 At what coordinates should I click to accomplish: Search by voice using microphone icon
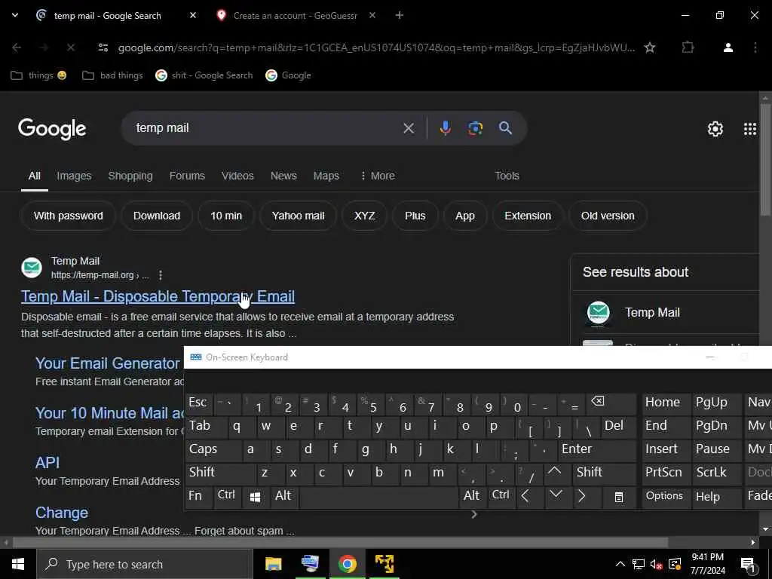click(x=445, y=128)
